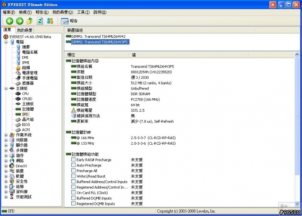Select the CPUID tree item

point(27,99)
